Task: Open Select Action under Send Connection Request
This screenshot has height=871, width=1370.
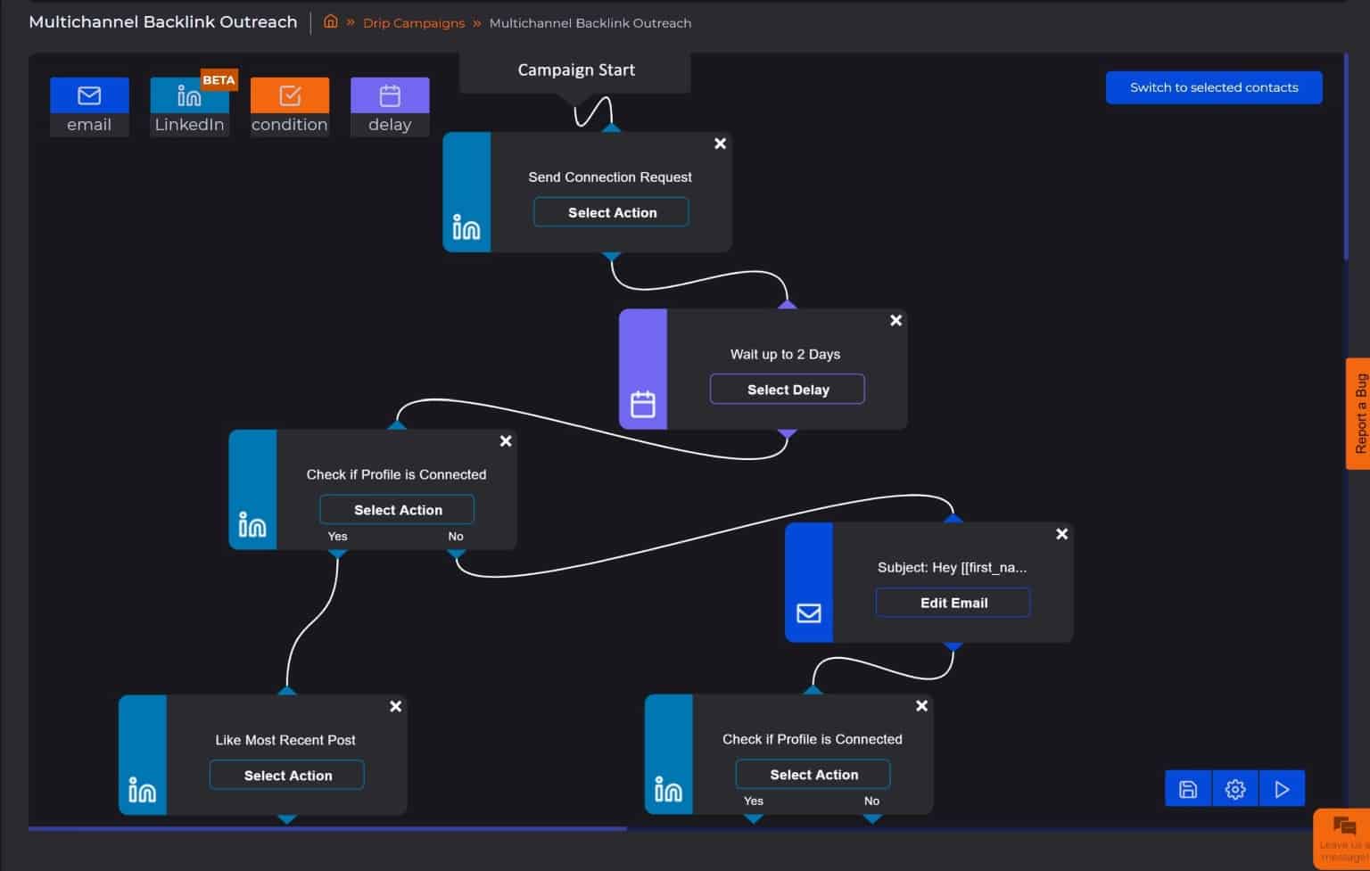Action: pos(611,212)
